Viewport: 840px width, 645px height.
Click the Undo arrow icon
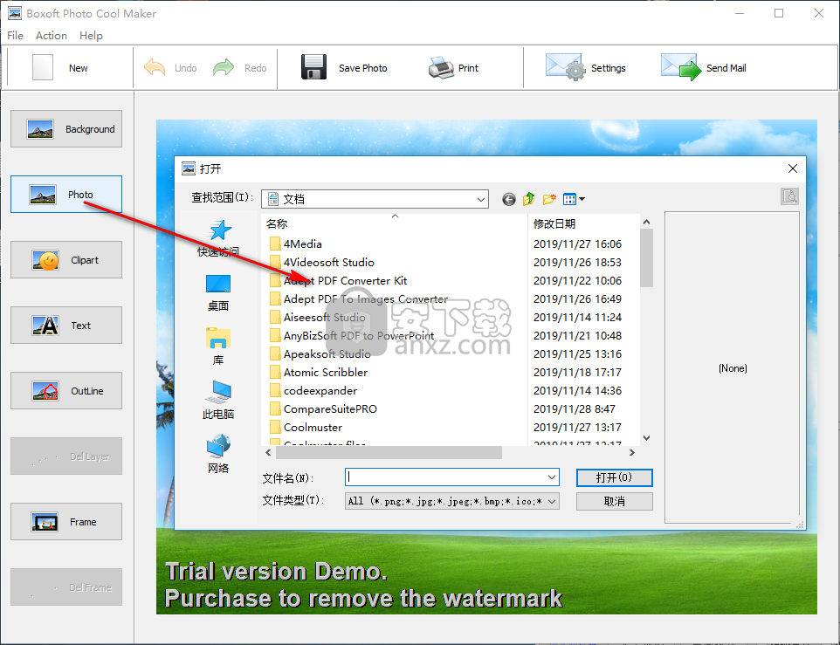point(155,67)
